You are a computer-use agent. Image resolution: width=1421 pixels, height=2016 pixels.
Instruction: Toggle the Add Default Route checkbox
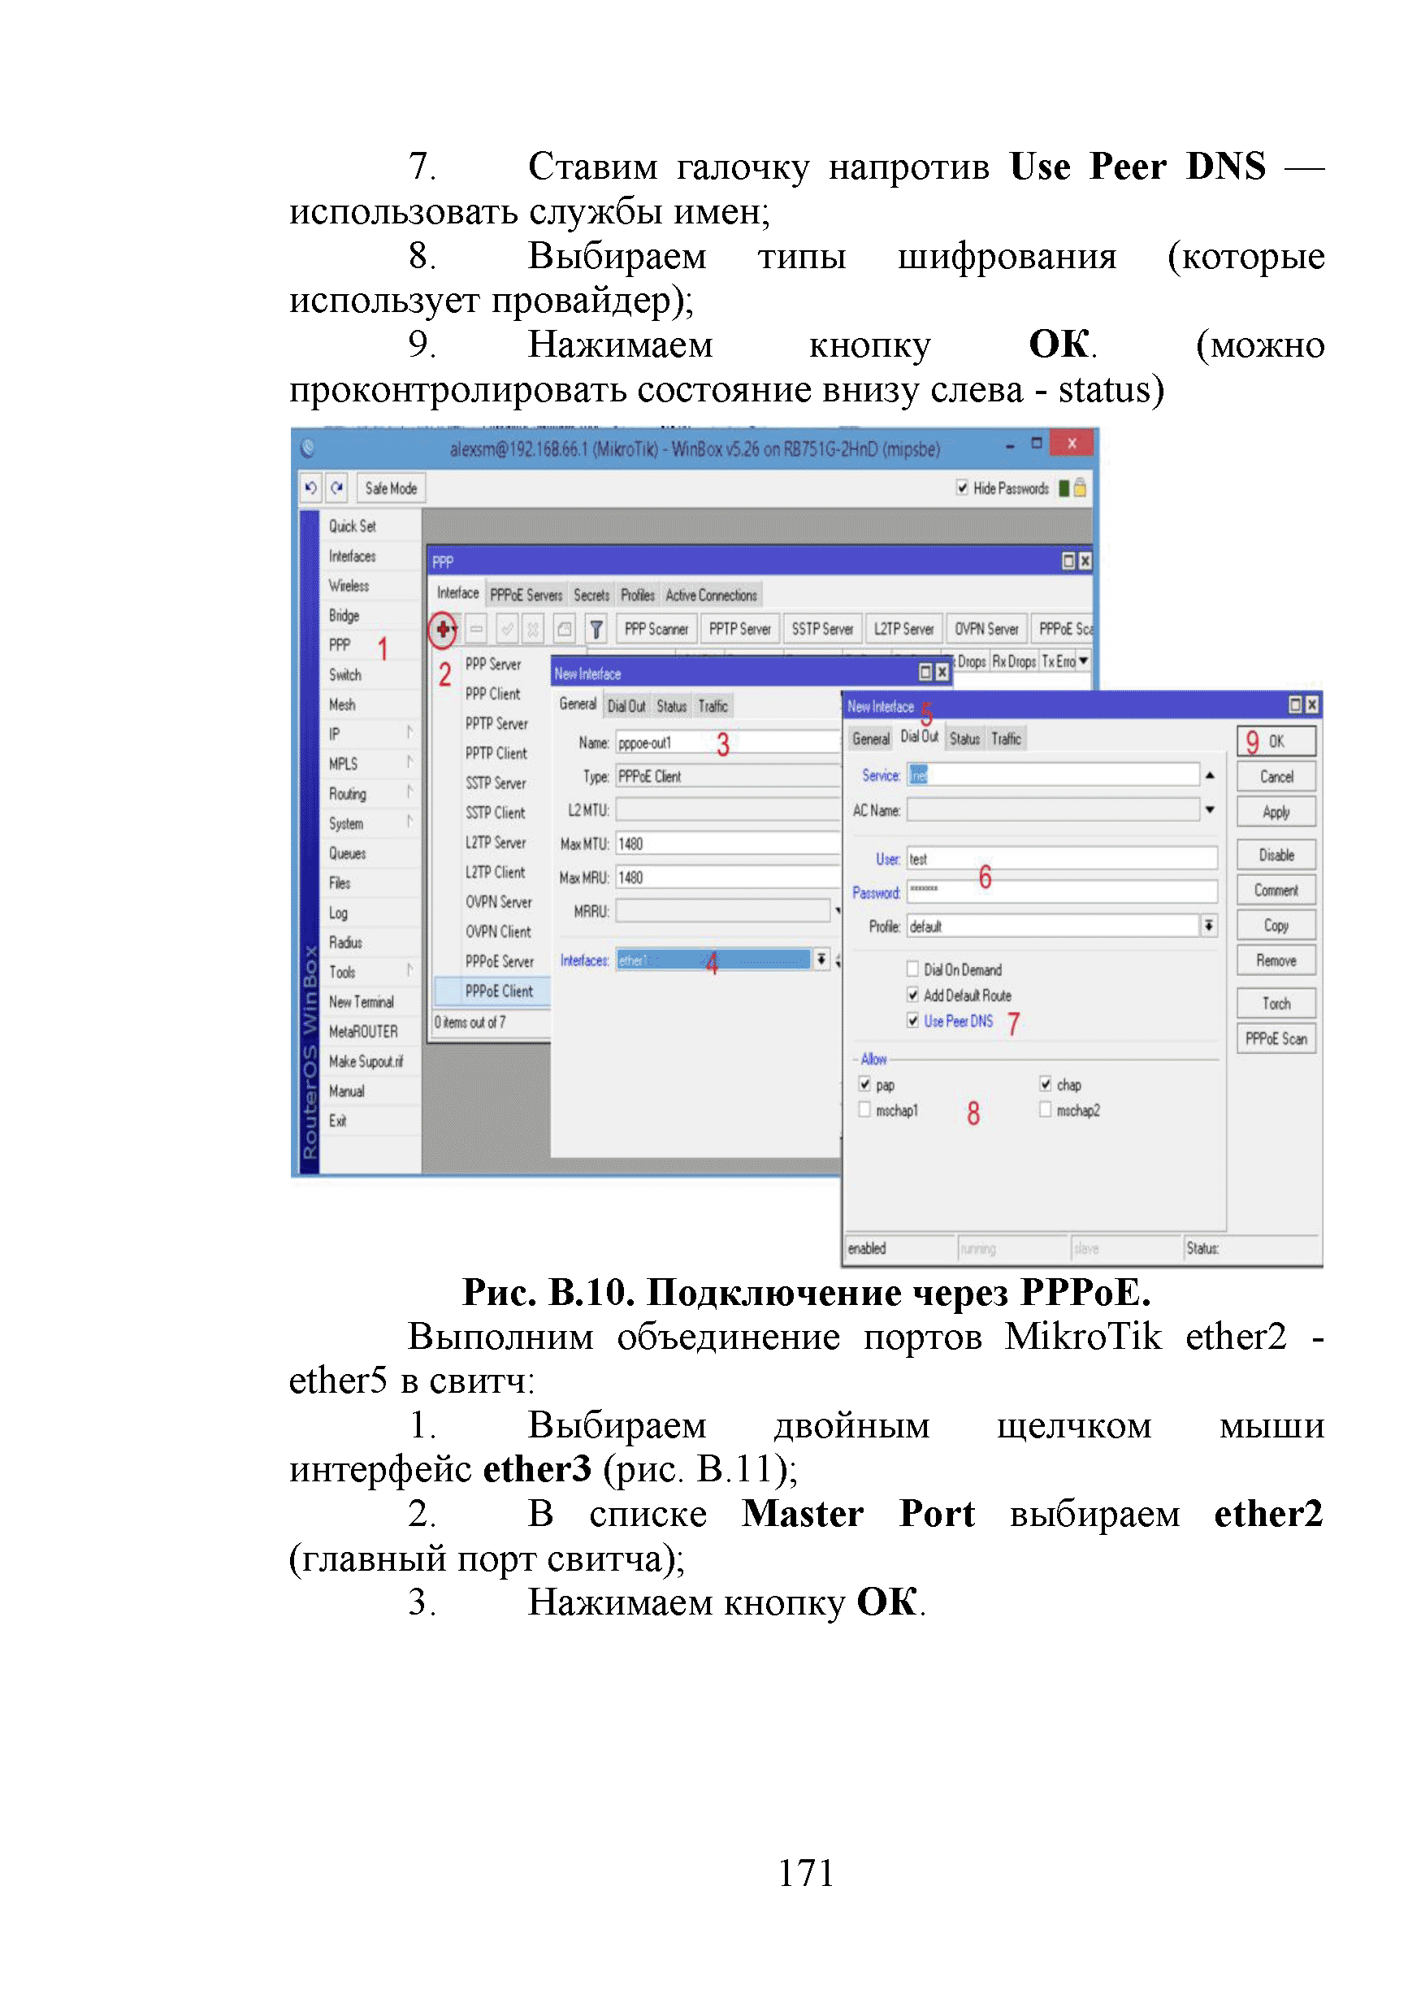pyautogui.click(x=913, y=994)
